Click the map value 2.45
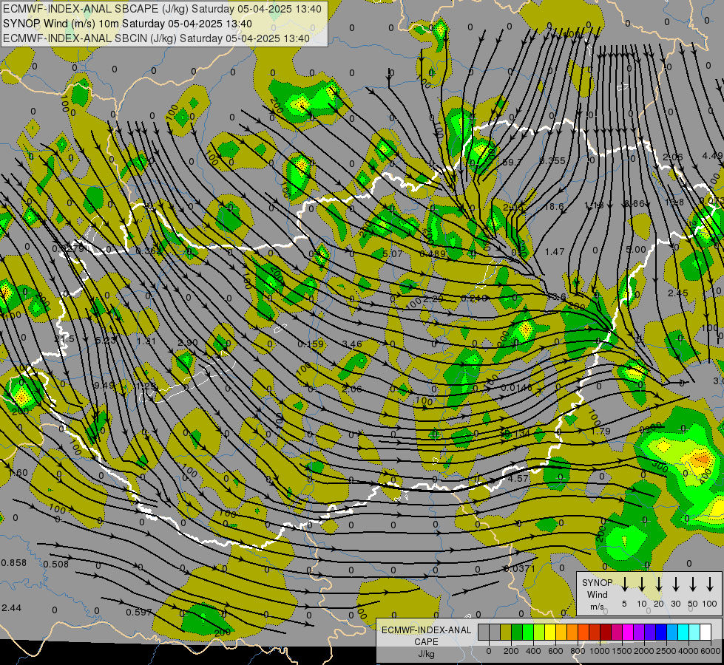The width and height of the screenshot is (724, 665). pyautogui.click(x=678, y=293)
